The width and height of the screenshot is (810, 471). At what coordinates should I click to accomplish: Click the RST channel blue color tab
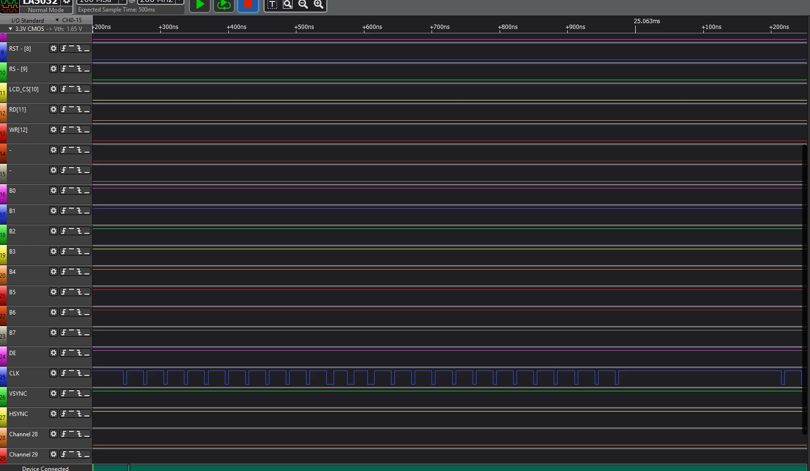point(3,52)
